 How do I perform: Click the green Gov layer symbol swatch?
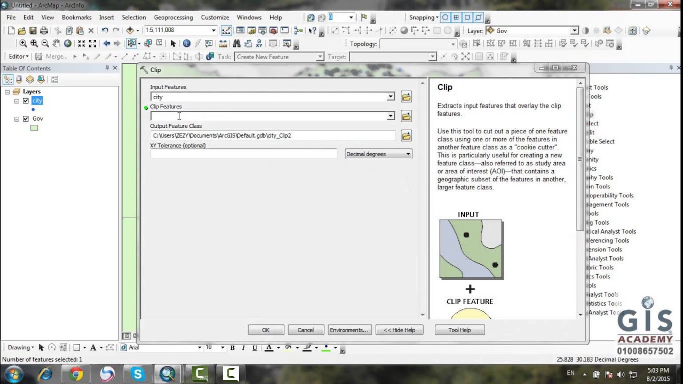click(34, 128)
